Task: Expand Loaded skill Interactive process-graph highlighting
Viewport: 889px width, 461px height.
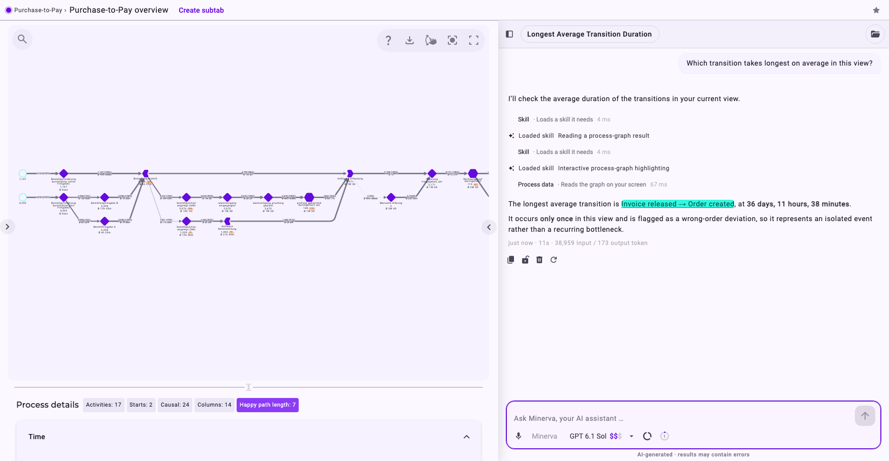Action: click(589, 168)
